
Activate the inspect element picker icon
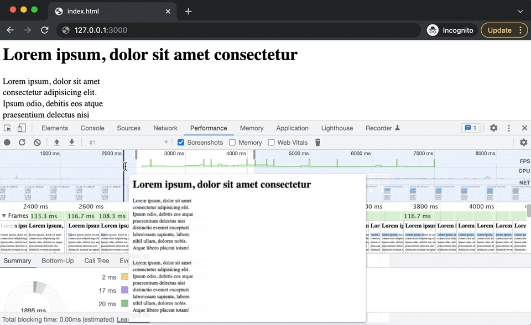click(x=7, y=128)
